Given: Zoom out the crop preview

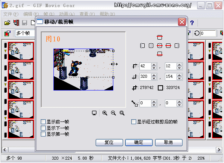Looking at the screenshot, I should pos(113,113).
